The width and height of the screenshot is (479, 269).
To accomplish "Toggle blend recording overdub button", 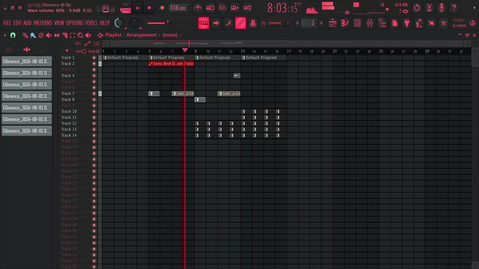I will point(235,8).
